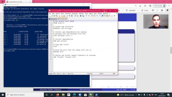Switch to the Dockerfile tab
Viewport: 172px width, 97px height.
(62, 19)
